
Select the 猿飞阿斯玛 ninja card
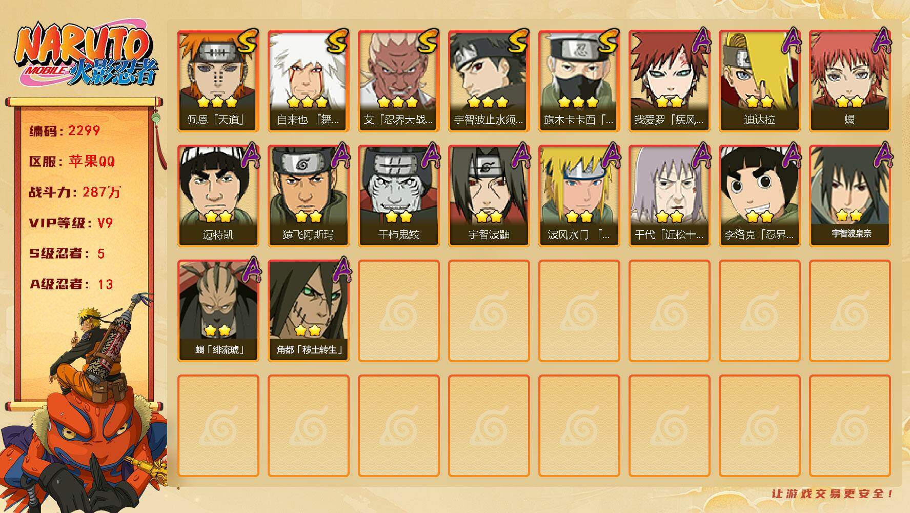point(309,196)
